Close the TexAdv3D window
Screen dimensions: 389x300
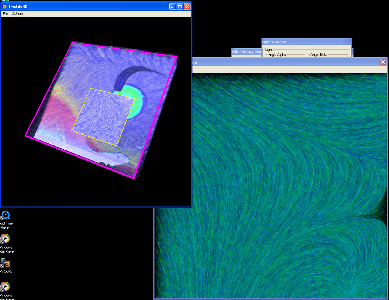click(187, 6)
